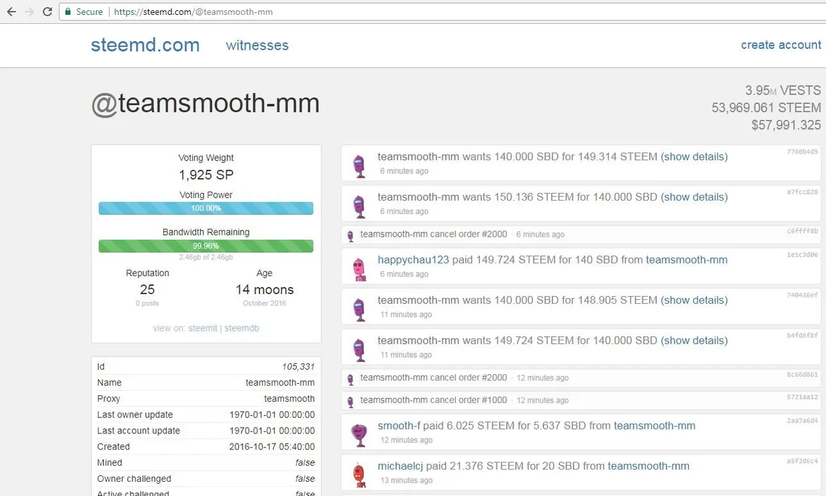
Task: Click the Last account update value
Action: (272, 431)
